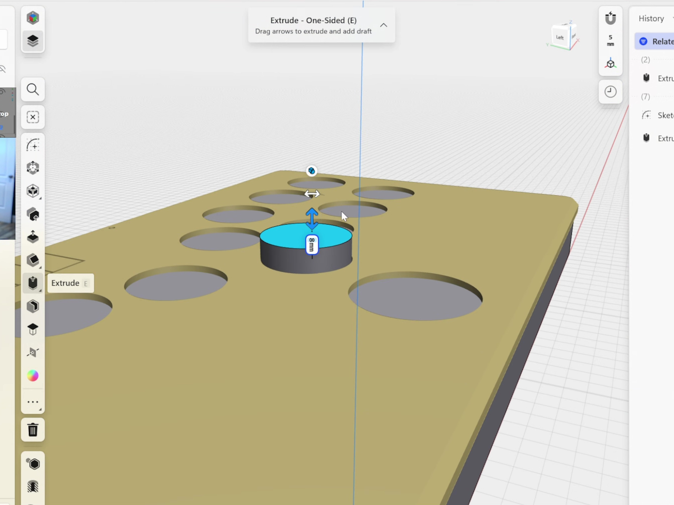Click the colored cube icon at top left
Image resolution: width=674 pixels, height=505 pixels.
click(x=33, y=18)
